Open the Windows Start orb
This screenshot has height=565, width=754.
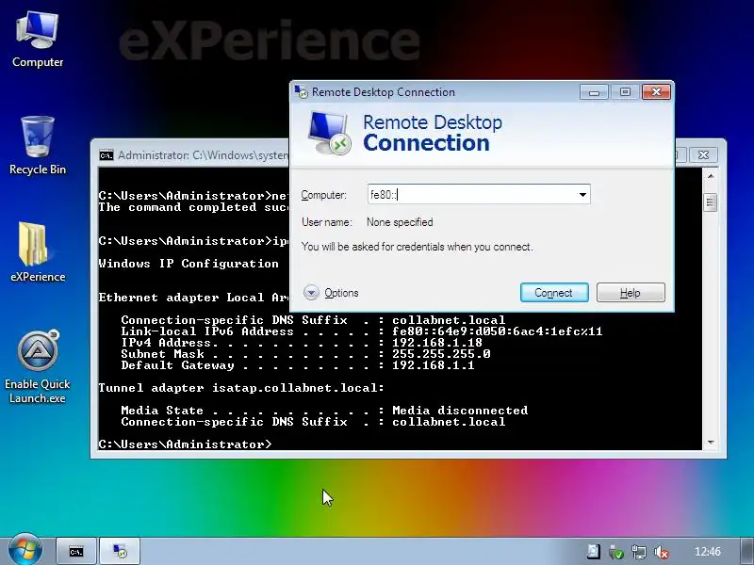coord(25,550)
